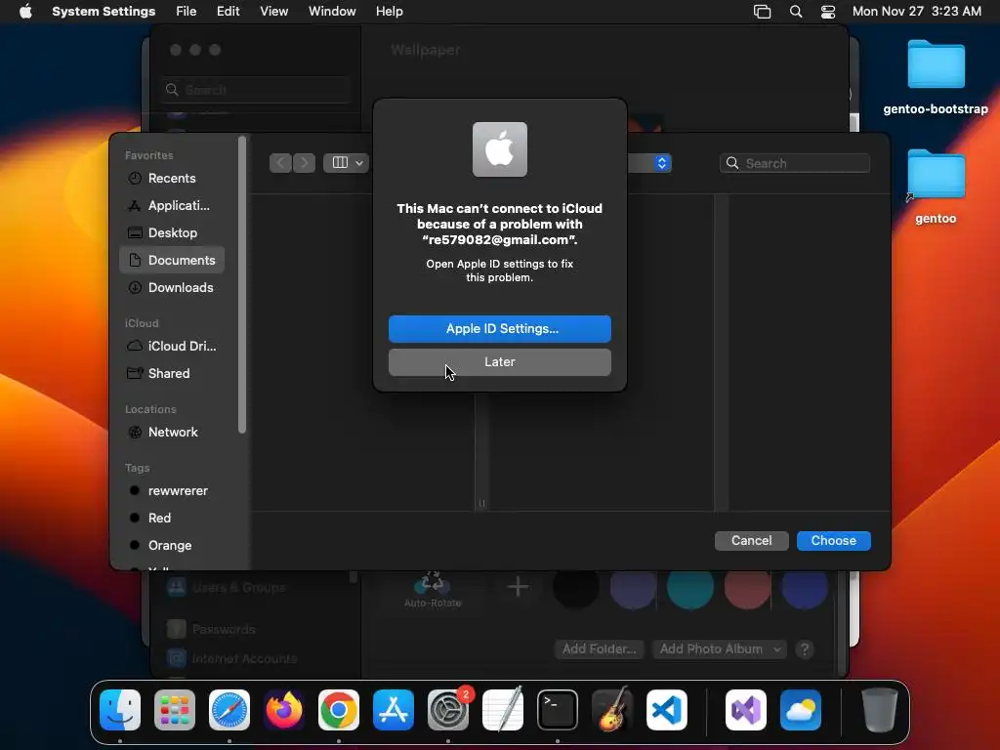1000x750 pixels.
Task: Select the Auto-Rotate color option
Action: click(x=433, y=589)
